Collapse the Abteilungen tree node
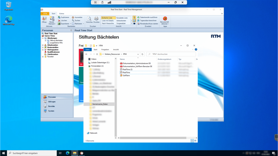 43,38
